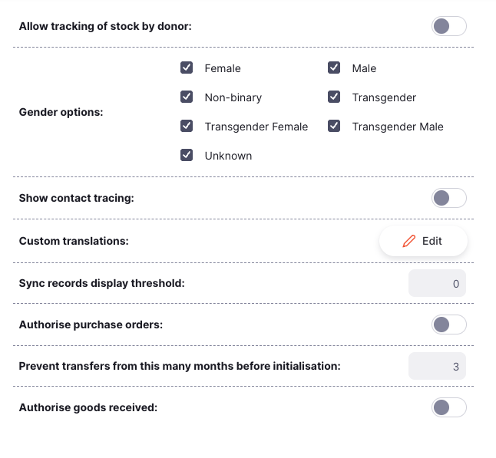This screenshot has height=458, width=496.
Task: Enable Authorise purchase orders toggle
Action: tap(448, 325)
